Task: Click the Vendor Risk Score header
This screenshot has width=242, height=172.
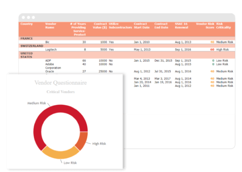Action: [205, 26]
